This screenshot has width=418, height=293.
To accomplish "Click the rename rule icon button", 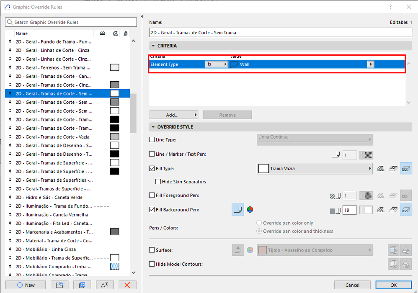I will pyautogui.click(x=105, y=285).
